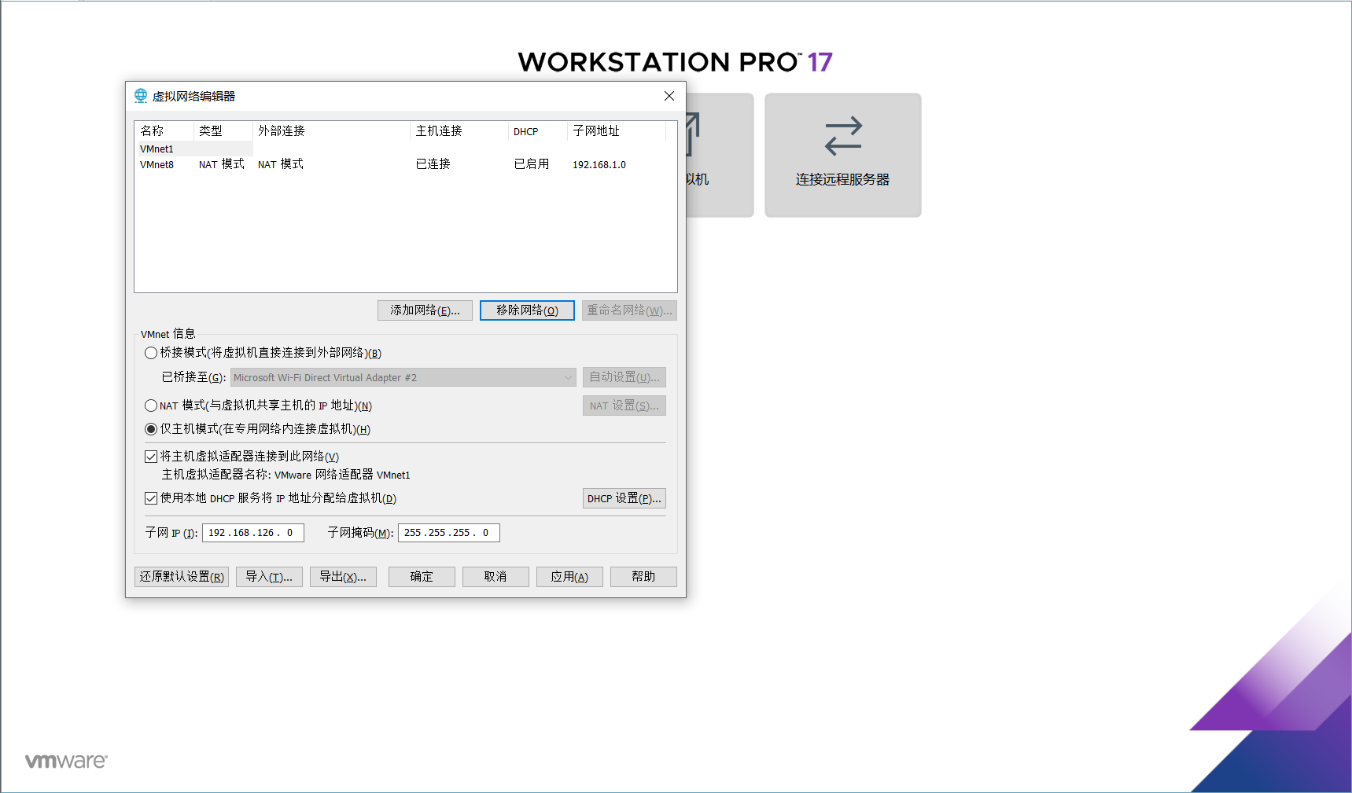Click the 名称 column header

point(164,131)
